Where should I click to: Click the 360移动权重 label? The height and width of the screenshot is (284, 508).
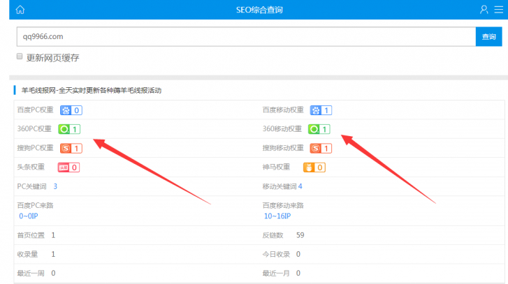coord(282,128)
